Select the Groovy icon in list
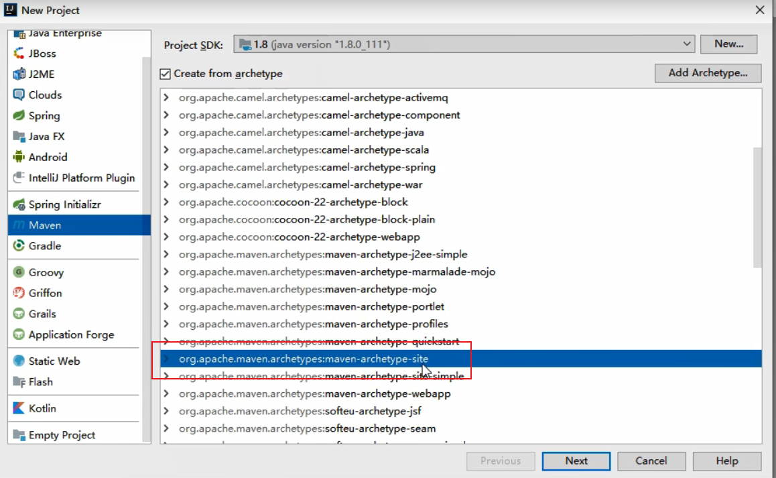This screenshot has height=478, width=776. [19, 273]
